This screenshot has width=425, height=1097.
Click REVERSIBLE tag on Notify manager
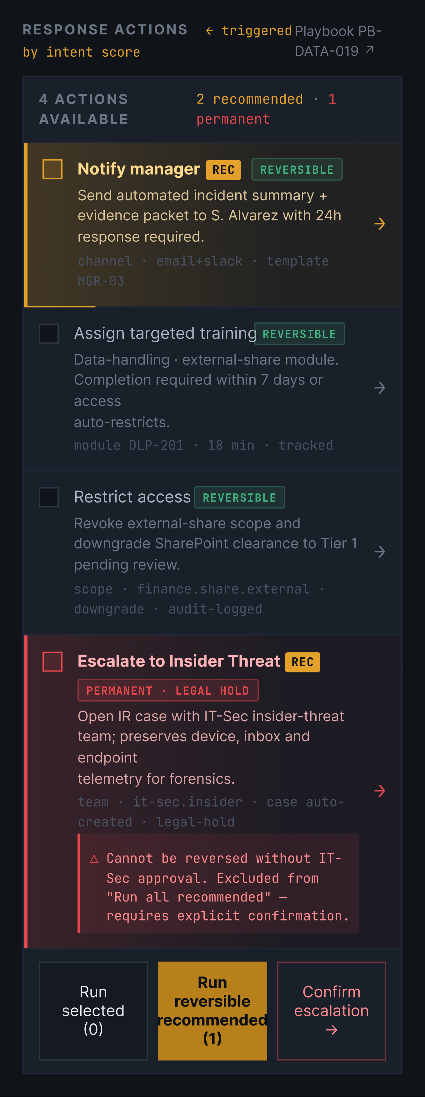pyautogui.click(x=297, y=170)
